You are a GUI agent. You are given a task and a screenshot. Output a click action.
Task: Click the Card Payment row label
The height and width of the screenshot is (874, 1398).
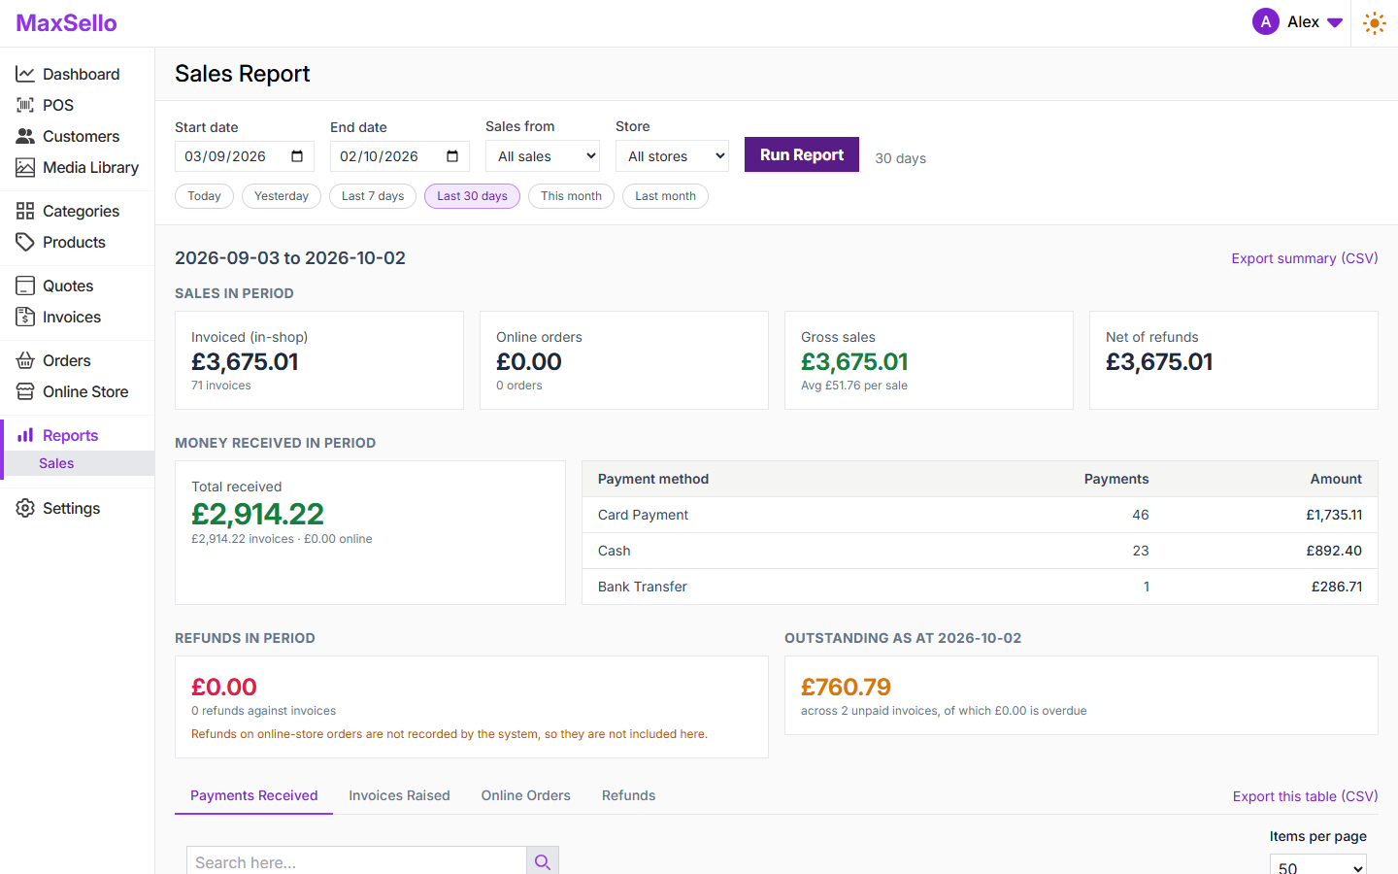click(643, 515)
